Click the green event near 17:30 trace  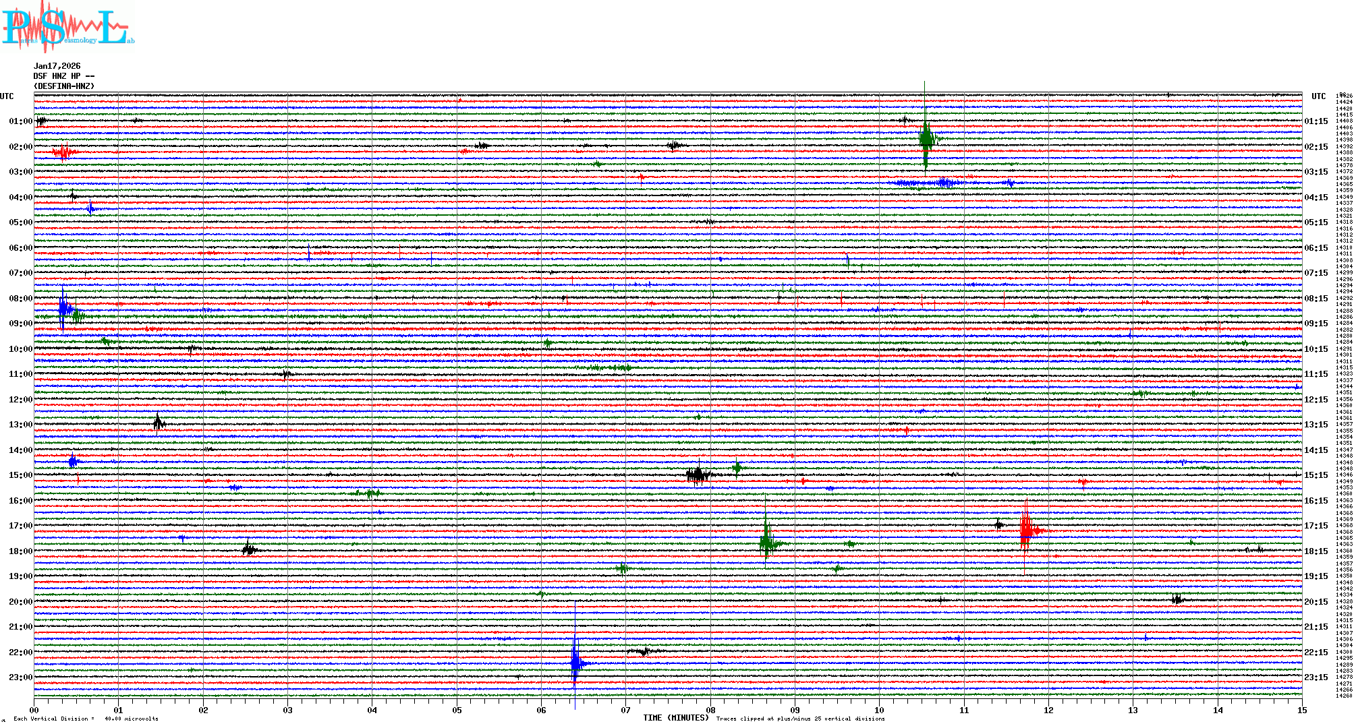click(x=766, y=543)
